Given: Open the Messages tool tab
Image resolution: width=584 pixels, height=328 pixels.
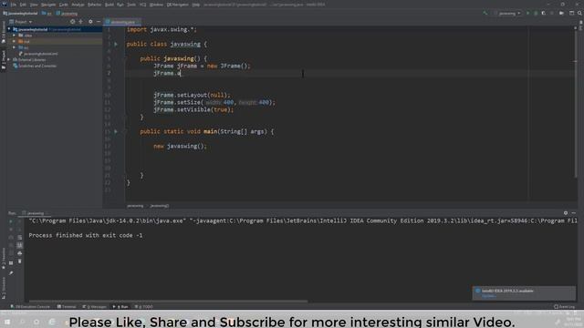Looking at the screenshot, I should tap(95, 307).
